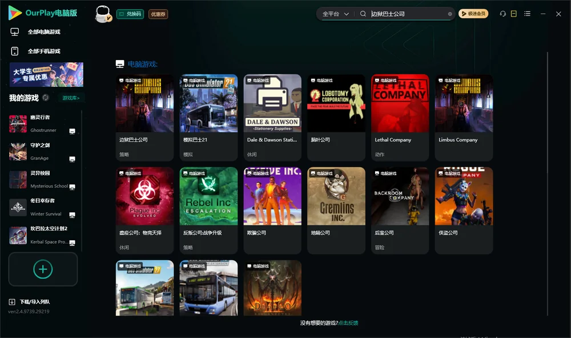The height and width of the screenshot is (338, 571).
Task: Click the 电脑游戏 badge on Lethal Company card
Action: (x=385, y=80)
